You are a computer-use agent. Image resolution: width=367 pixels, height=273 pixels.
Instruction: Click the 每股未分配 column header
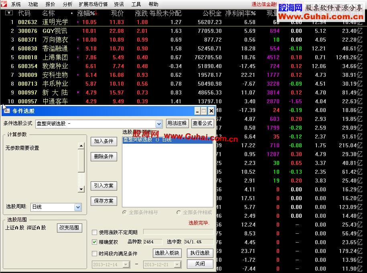click(x=165, y=13)
